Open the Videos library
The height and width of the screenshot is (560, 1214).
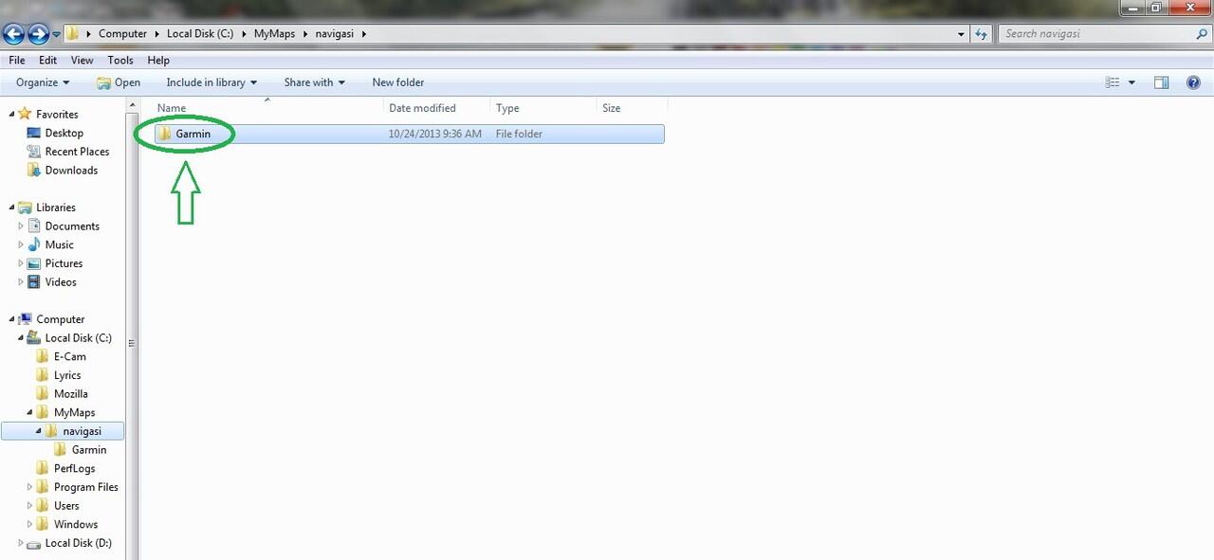tap(61, 282)
